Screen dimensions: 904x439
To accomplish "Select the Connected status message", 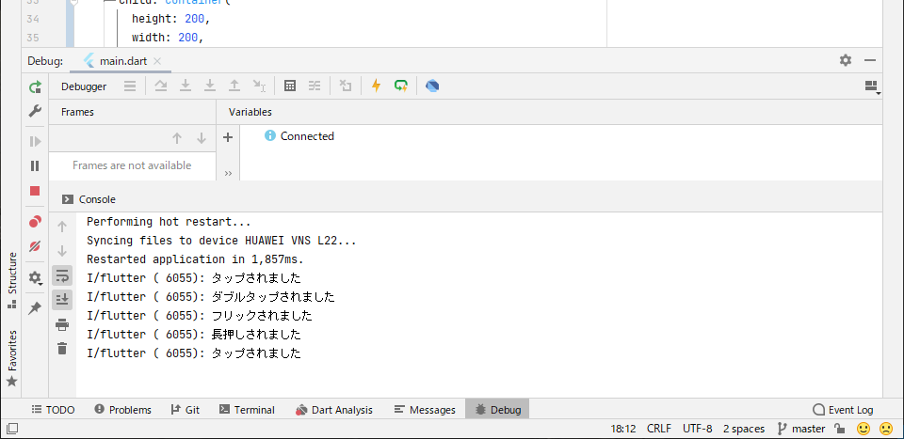I will (299, 136).
